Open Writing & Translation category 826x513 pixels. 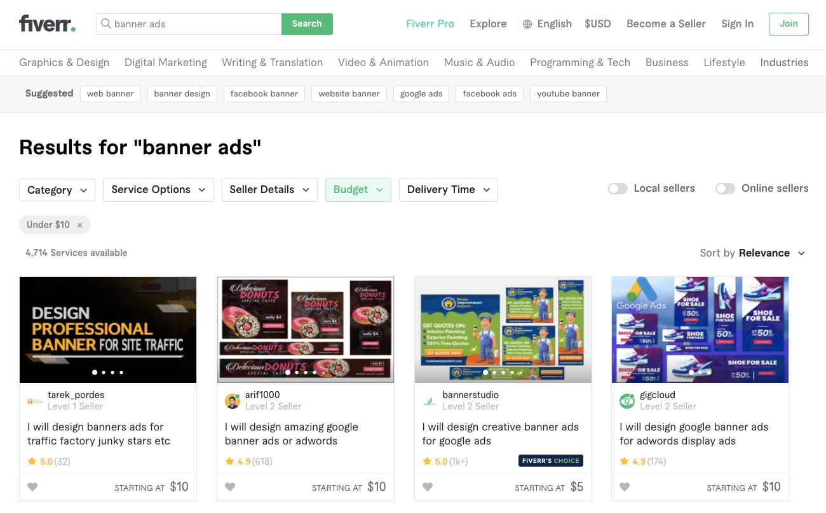[272, 62]
